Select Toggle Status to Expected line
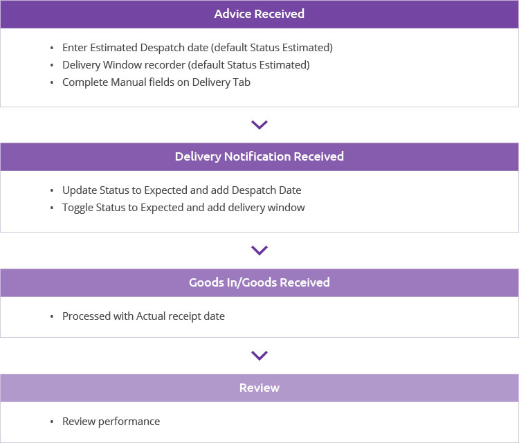This screenshot has height=443, width=519. pyautogui.click(x=183, y=208)
